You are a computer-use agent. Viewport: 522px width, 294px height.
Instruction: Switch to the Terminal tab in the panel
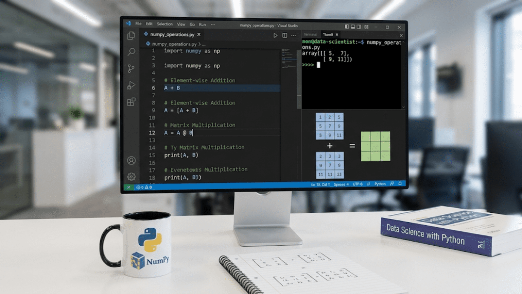[310, 34]
